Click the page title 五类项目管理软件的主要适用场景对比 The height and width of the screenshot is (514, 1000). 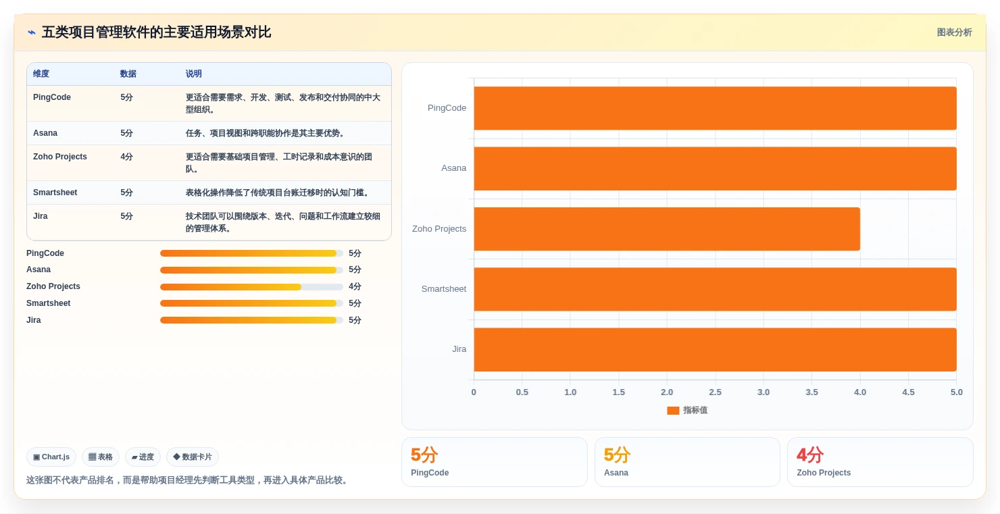156,32
